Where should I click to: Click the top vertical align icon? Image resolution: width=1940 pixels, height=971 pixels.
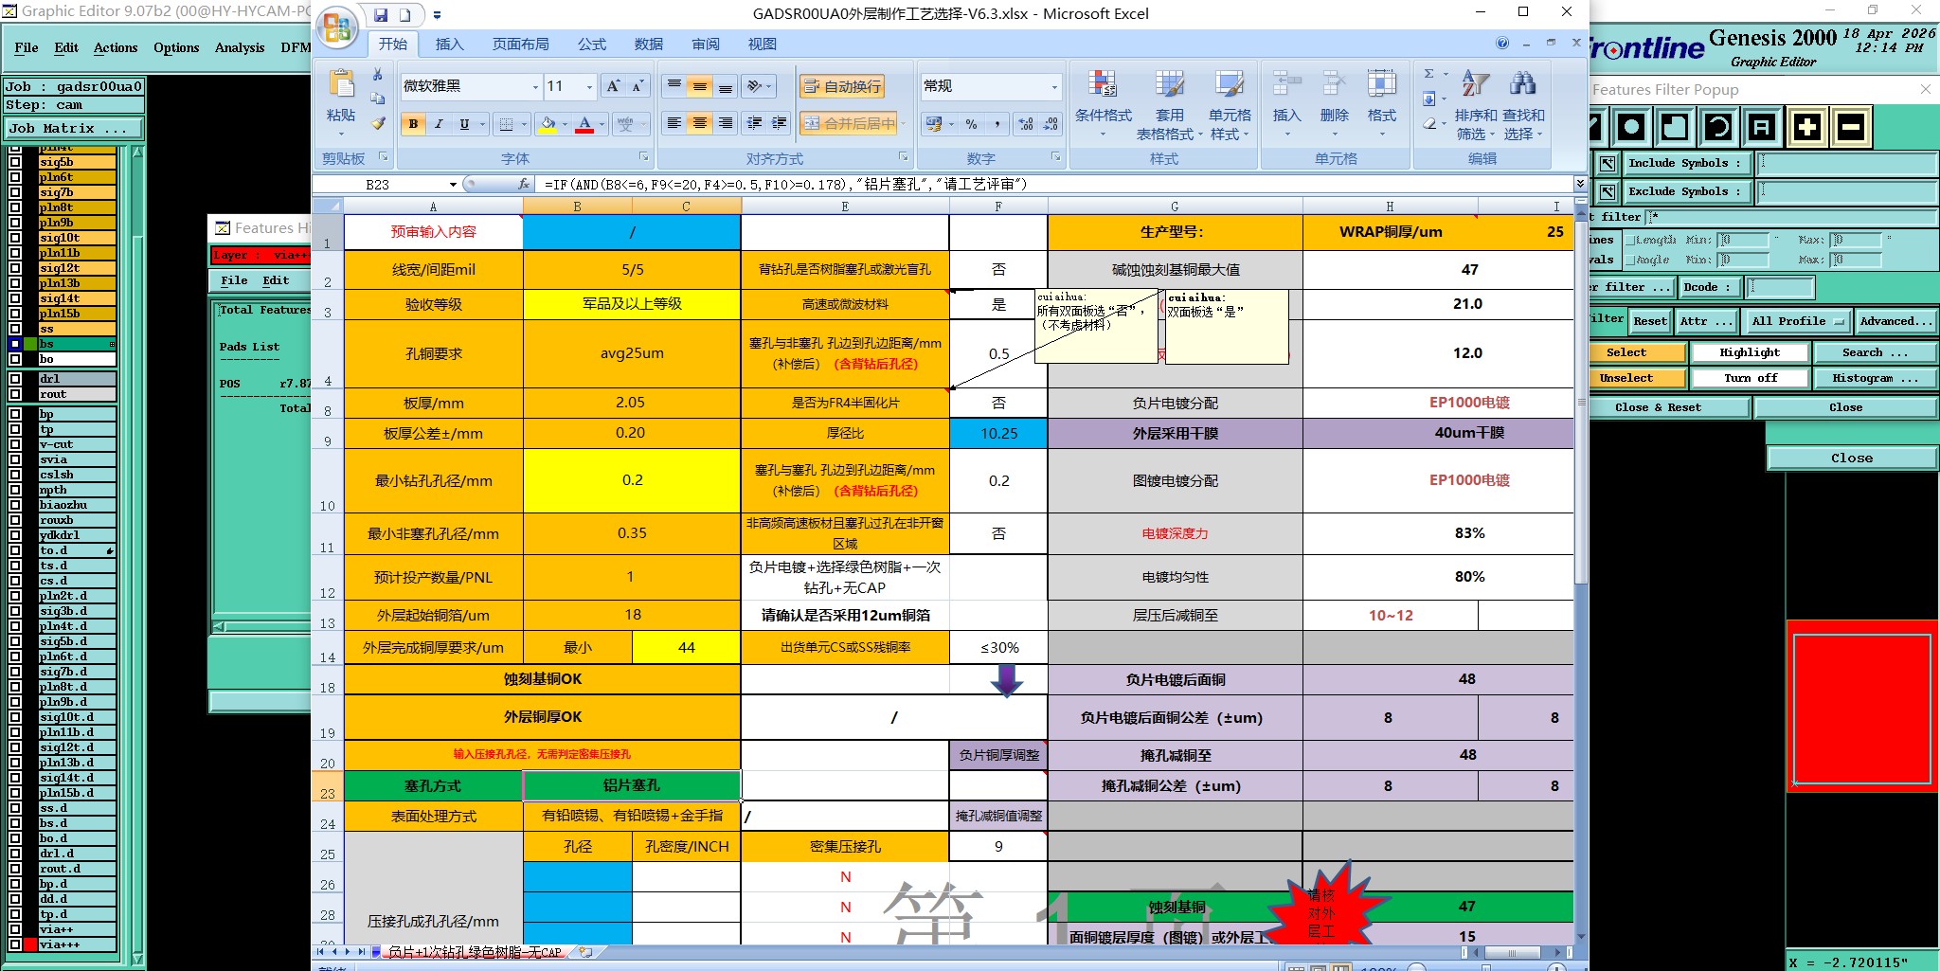pos(674,86)
